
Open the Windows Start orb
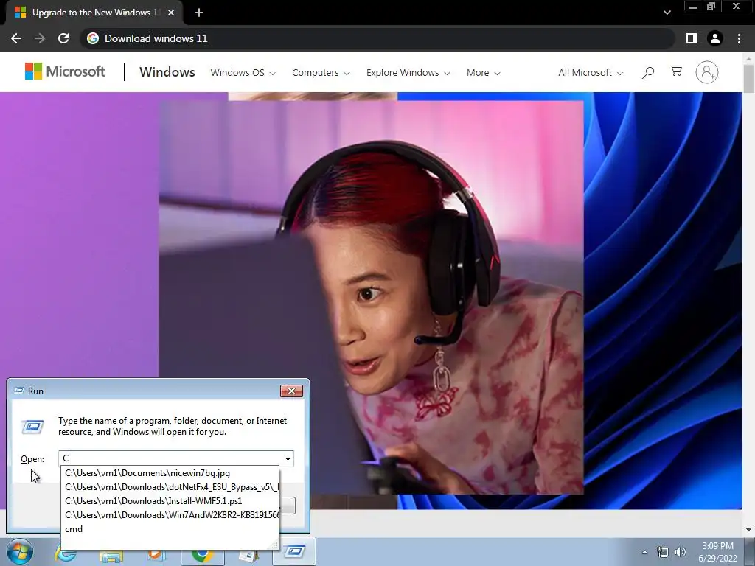coord(20,552)
